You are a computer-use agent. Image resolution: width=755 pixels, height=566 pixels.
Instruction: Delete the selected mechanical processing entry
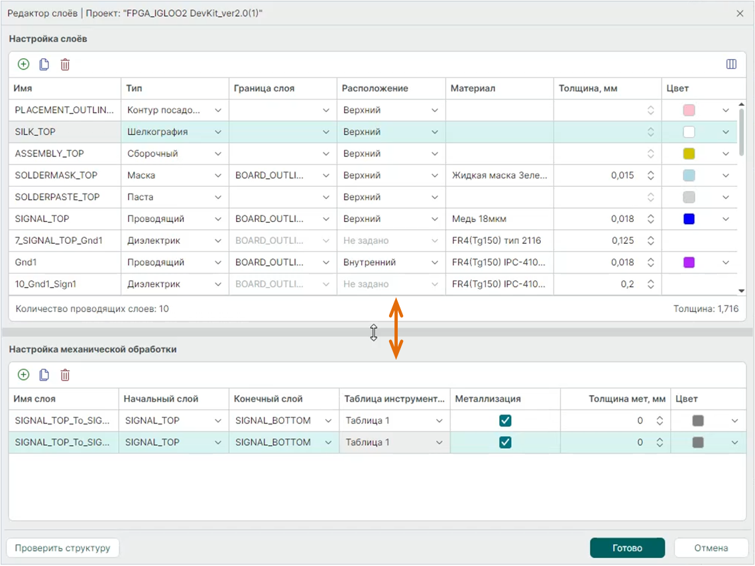[x=65, y=375]
